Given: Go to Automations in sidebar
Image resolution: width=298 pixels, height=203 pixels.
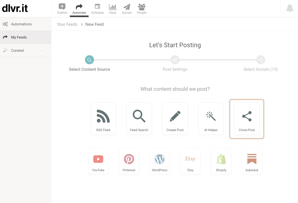Looking at the screenshot, I should (x=26, y=24).
